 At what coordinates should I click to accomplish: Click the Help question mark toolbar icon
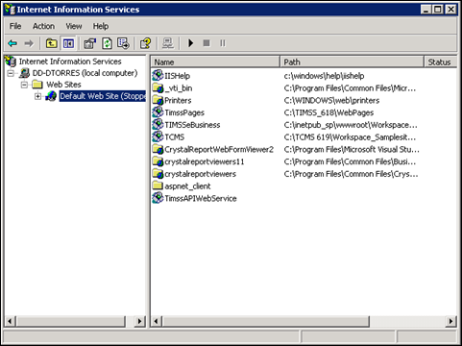point(146,43)
